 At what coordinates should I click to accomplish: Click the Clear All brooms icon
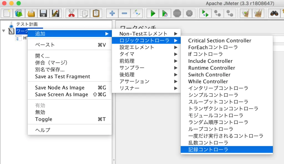coord(258,13)
